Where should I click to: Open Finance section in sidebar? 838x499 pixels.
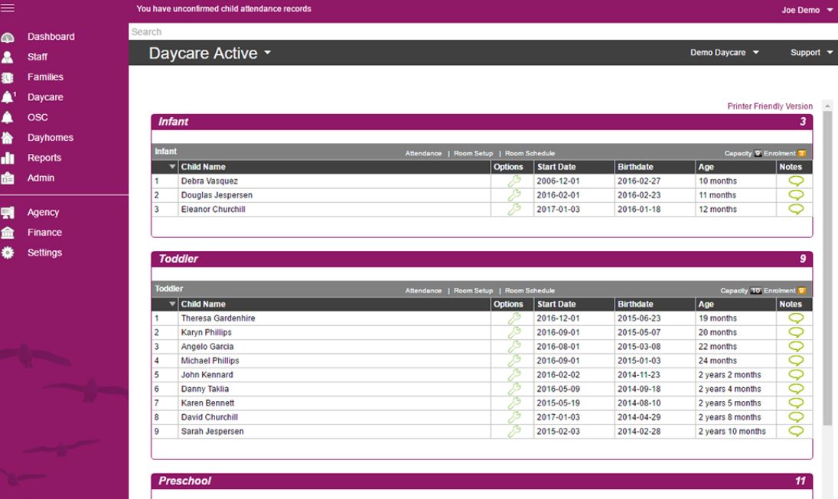tap(44, 233)
